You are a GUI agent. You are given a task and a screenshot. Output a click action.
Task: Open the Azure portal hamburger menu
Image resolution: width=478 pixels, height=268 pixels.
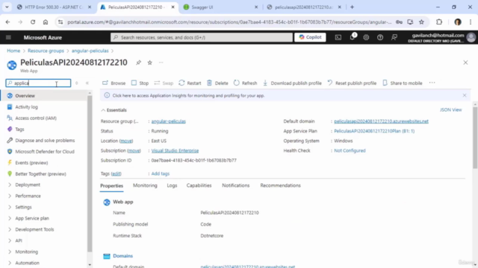(8, 37)
